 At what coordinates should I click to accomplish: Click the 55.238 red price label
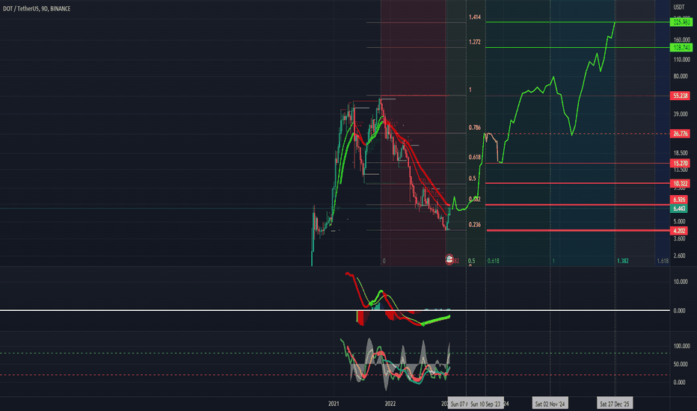(x=680, y=96)
